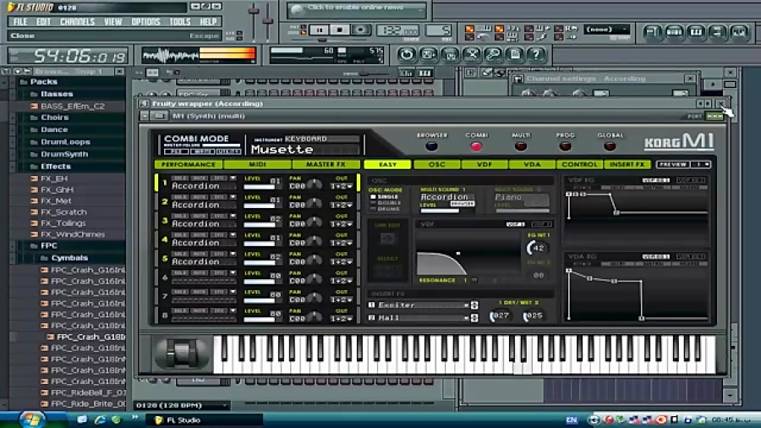The height and width of the screenshot is (428, 761).
Task: Open the browser view icon
Action: click(x=717, y=32)
